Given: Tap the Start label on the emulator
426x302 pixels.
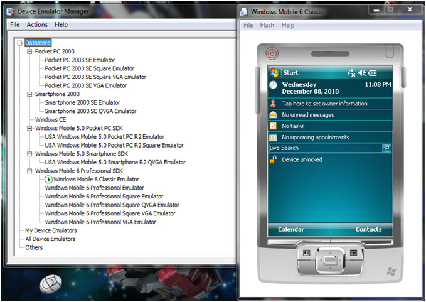Looking at the screenshot, I should tap(290, 73).
